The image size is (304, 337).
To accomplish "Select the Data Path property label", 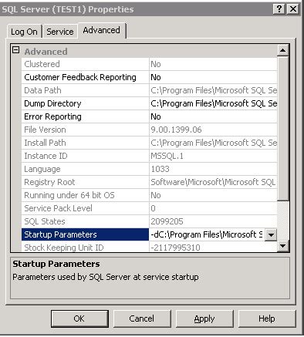I will (85, 90).
